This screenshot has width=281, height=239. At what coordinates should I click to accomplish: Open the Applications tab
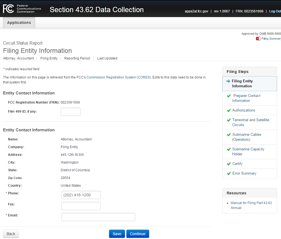pos(19,23)
